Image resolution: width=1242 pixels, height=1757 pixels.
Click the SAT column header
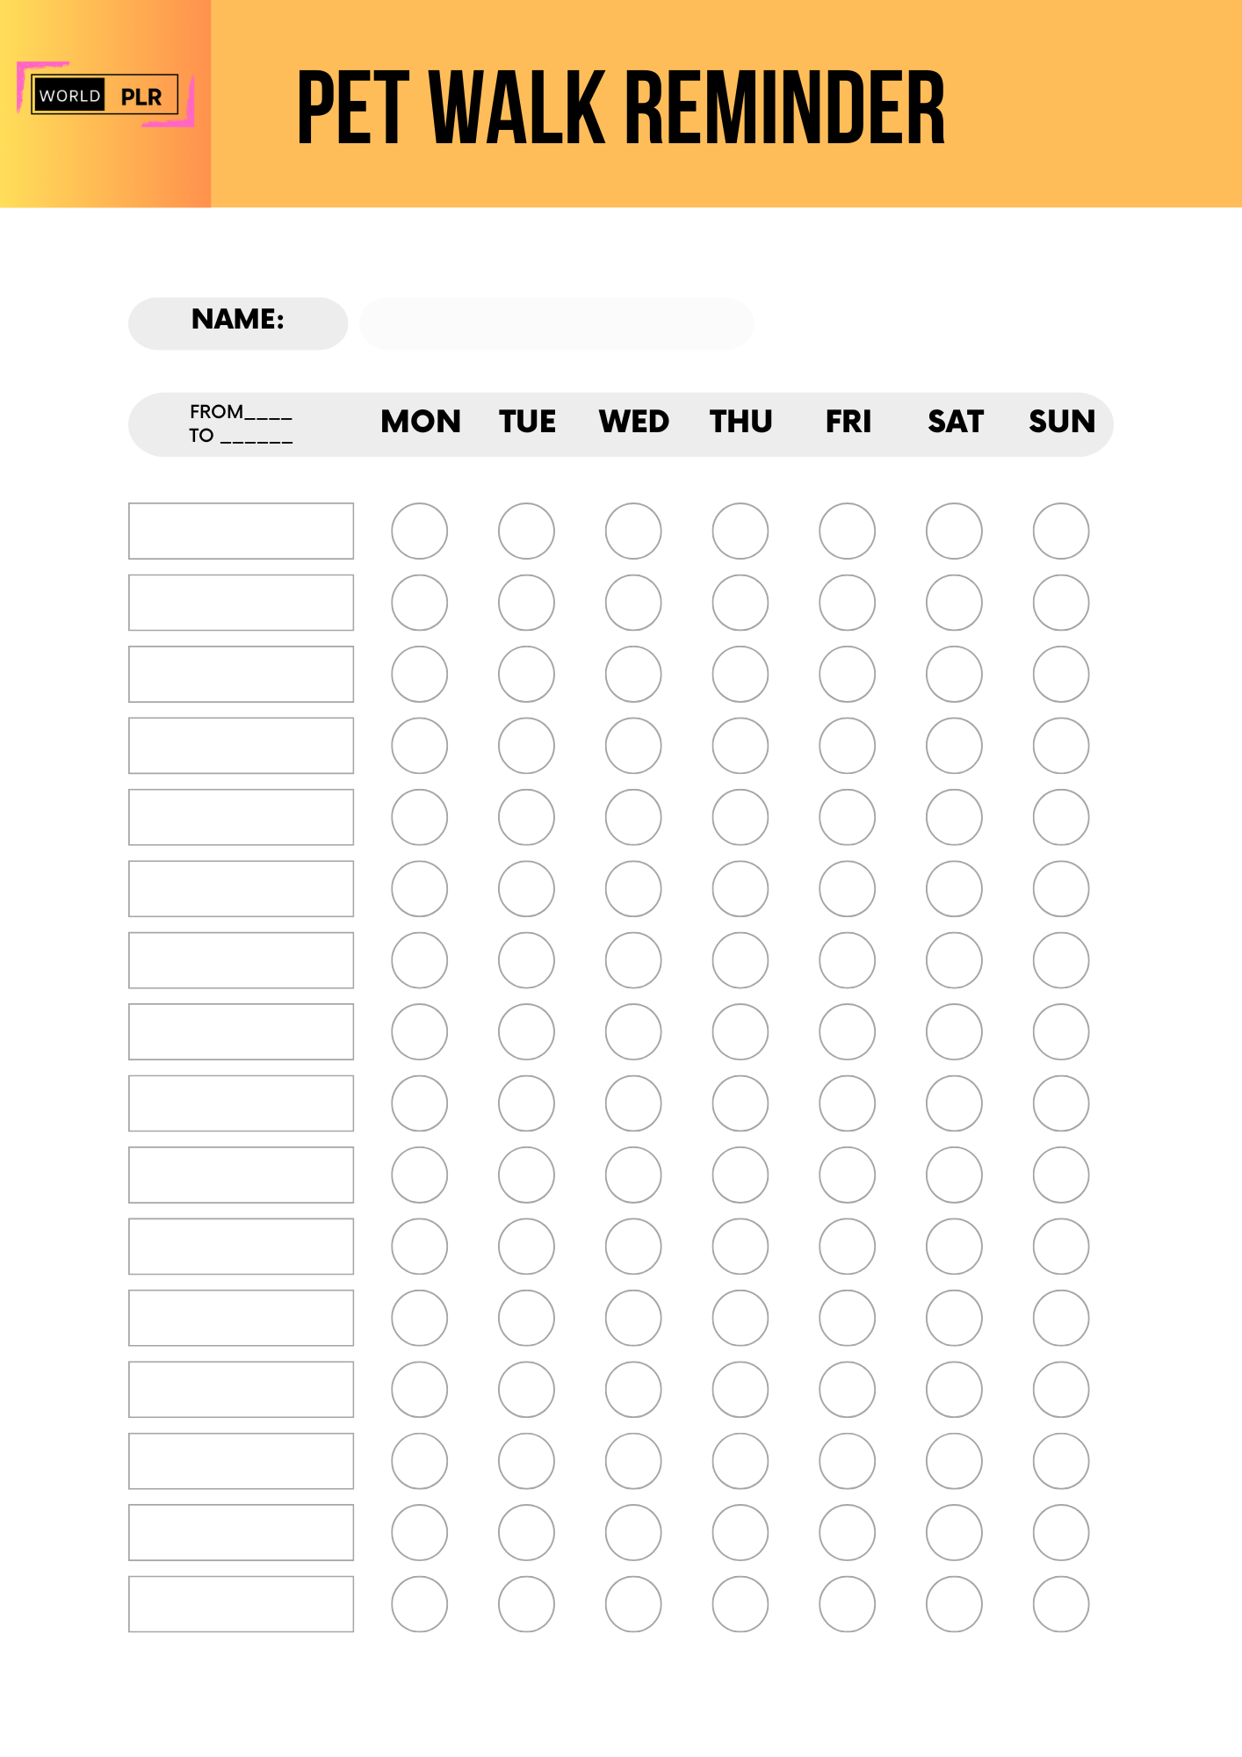pyautogui.click(x=956, y=422)
